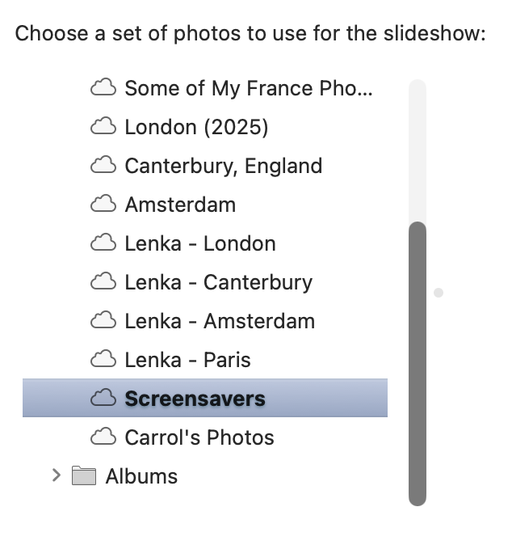Select the Albums folder row

(x=141, y=476)
